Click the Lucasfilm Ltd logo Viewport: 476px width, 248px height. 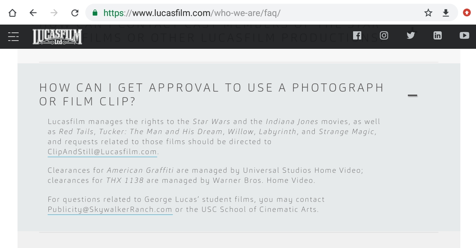pyautogui.click(x=57, y=37)
